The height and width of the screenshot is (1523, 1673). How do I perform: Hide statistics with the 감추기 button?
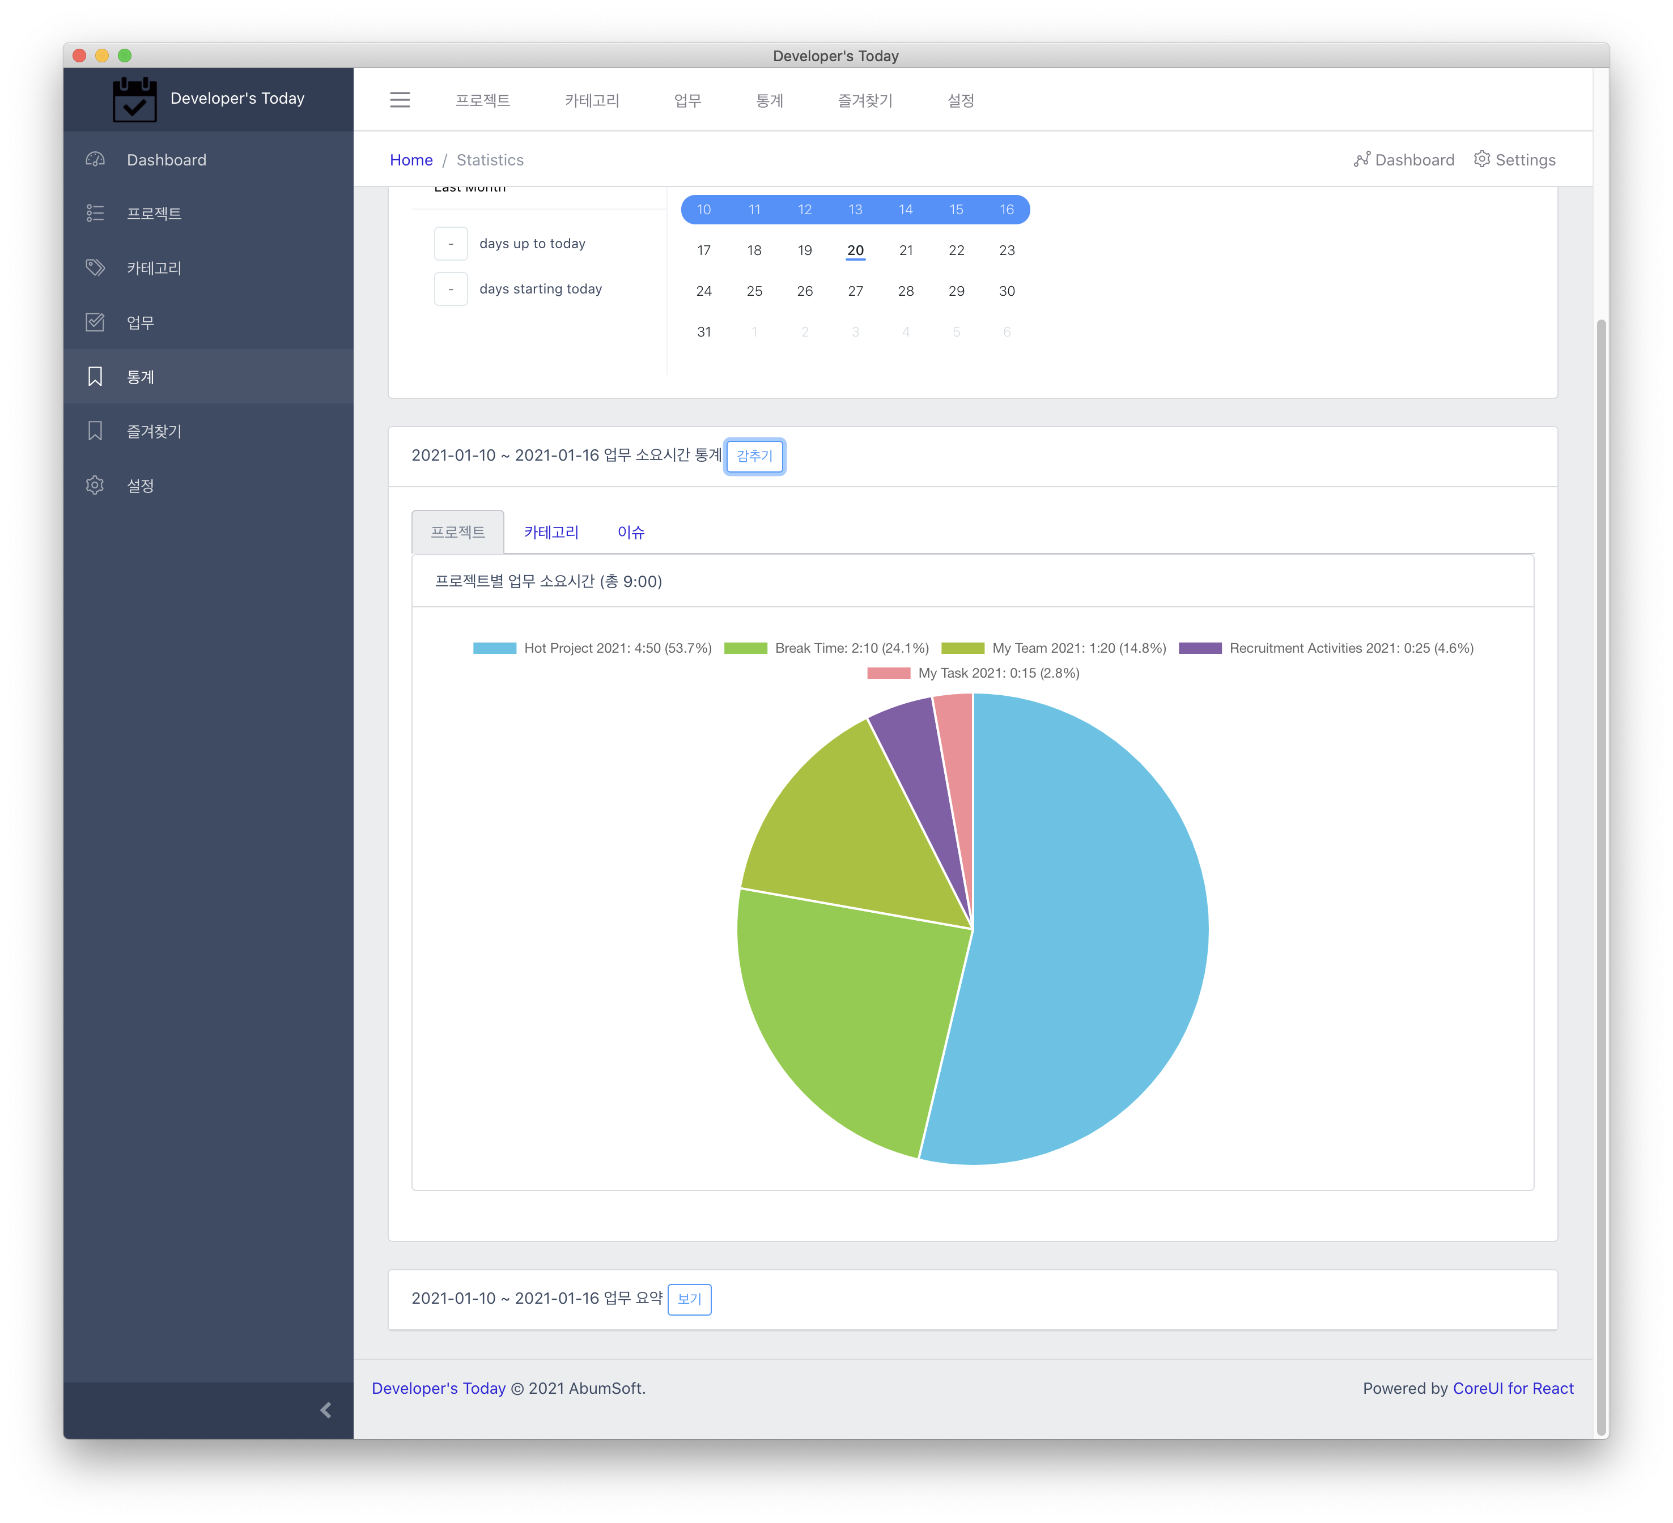(754, 456)
